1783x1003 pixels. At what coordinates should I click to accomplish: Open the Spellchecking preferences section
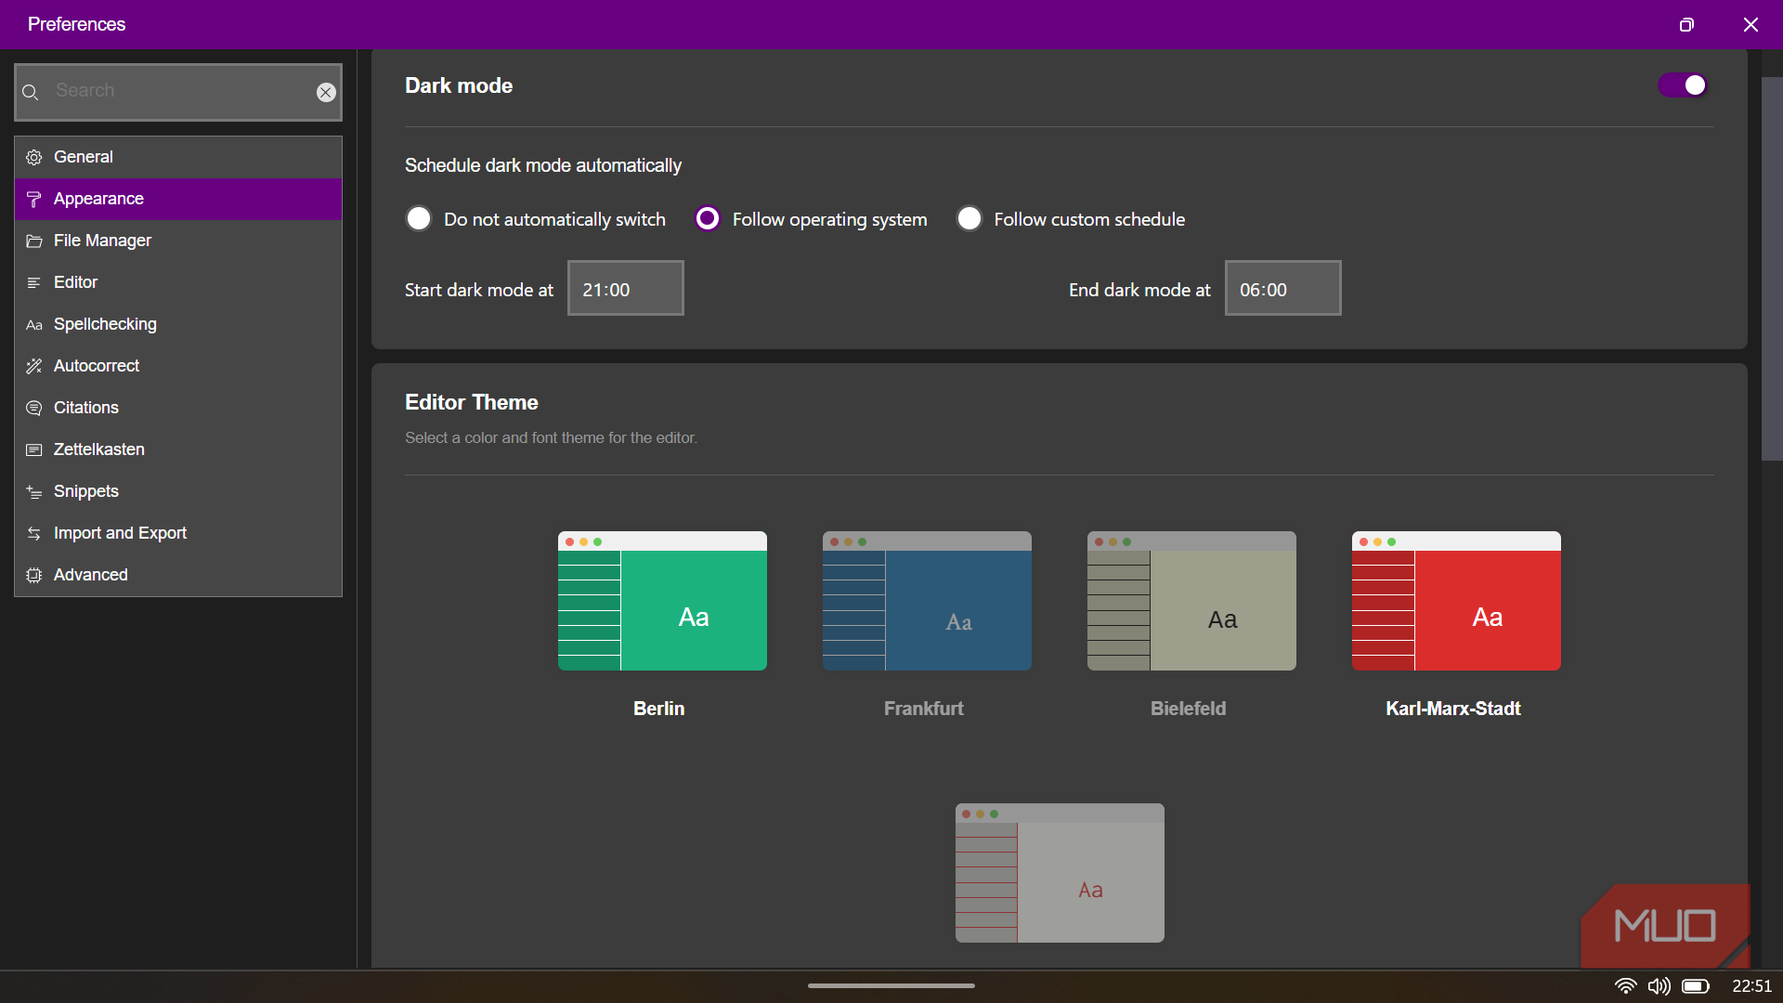(x=178, y=324)
